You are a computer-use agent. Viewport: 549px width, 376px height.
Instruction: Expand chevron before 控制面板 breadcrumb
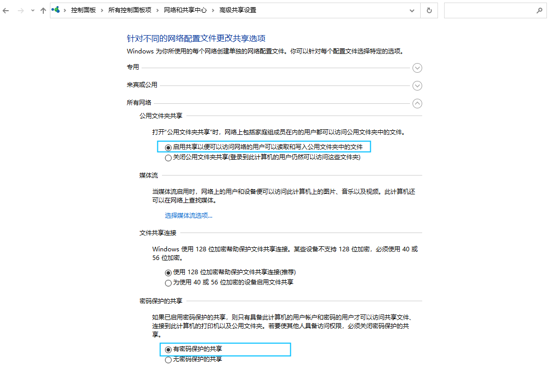65,11
